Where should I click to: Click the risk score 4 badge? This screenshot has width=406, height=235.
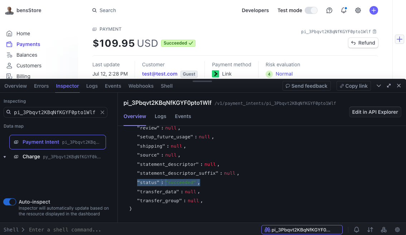point(269,74)
